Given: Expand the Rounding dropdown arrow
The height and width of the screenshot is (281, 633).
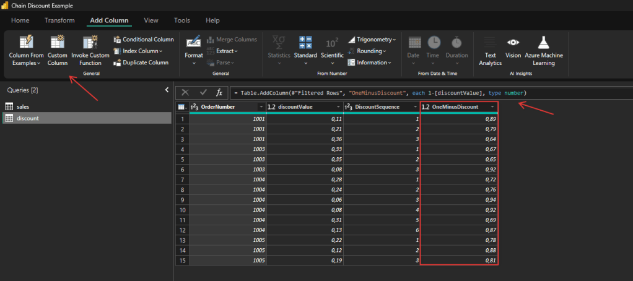Looking at the screenshot, I should click(385, 51).
